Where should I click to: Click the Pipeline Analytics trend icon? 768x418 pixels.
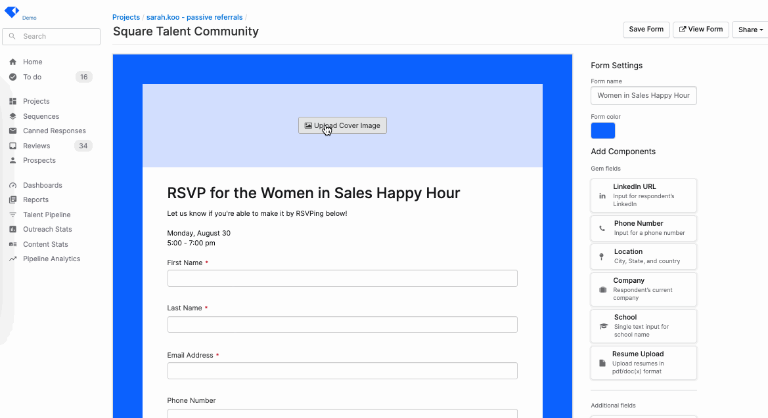pyautogui.click(x=12, y=259)
